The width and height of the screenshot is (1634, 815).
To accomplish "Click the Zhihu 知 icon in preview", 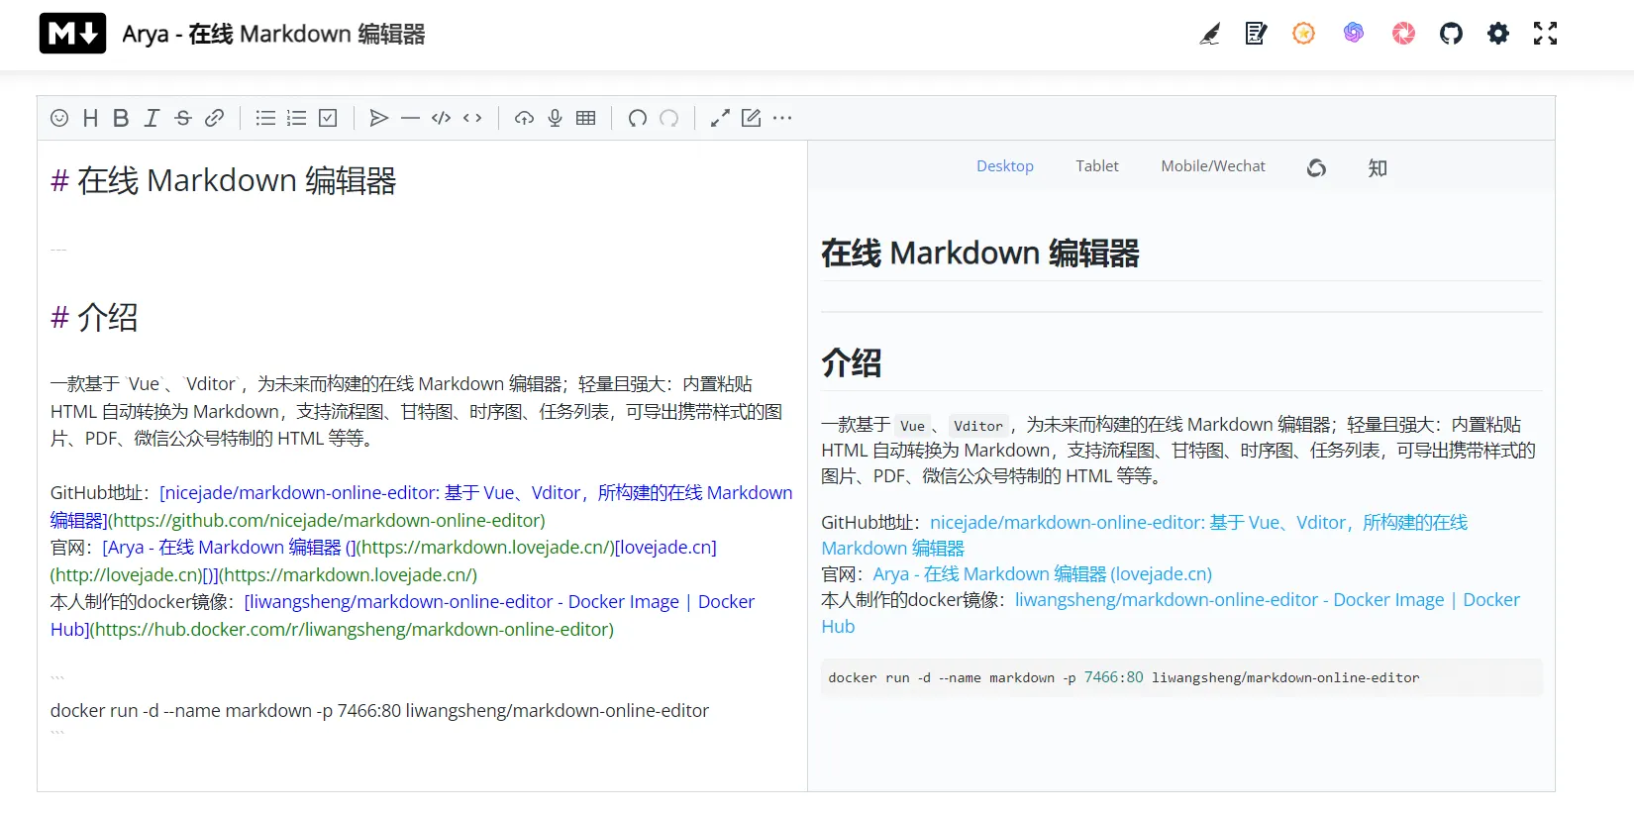I will tap(1378, 168).
